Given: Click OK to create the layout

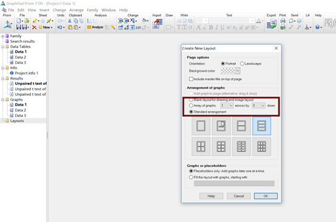Looking at the screenshot, I should coord(266,196).
